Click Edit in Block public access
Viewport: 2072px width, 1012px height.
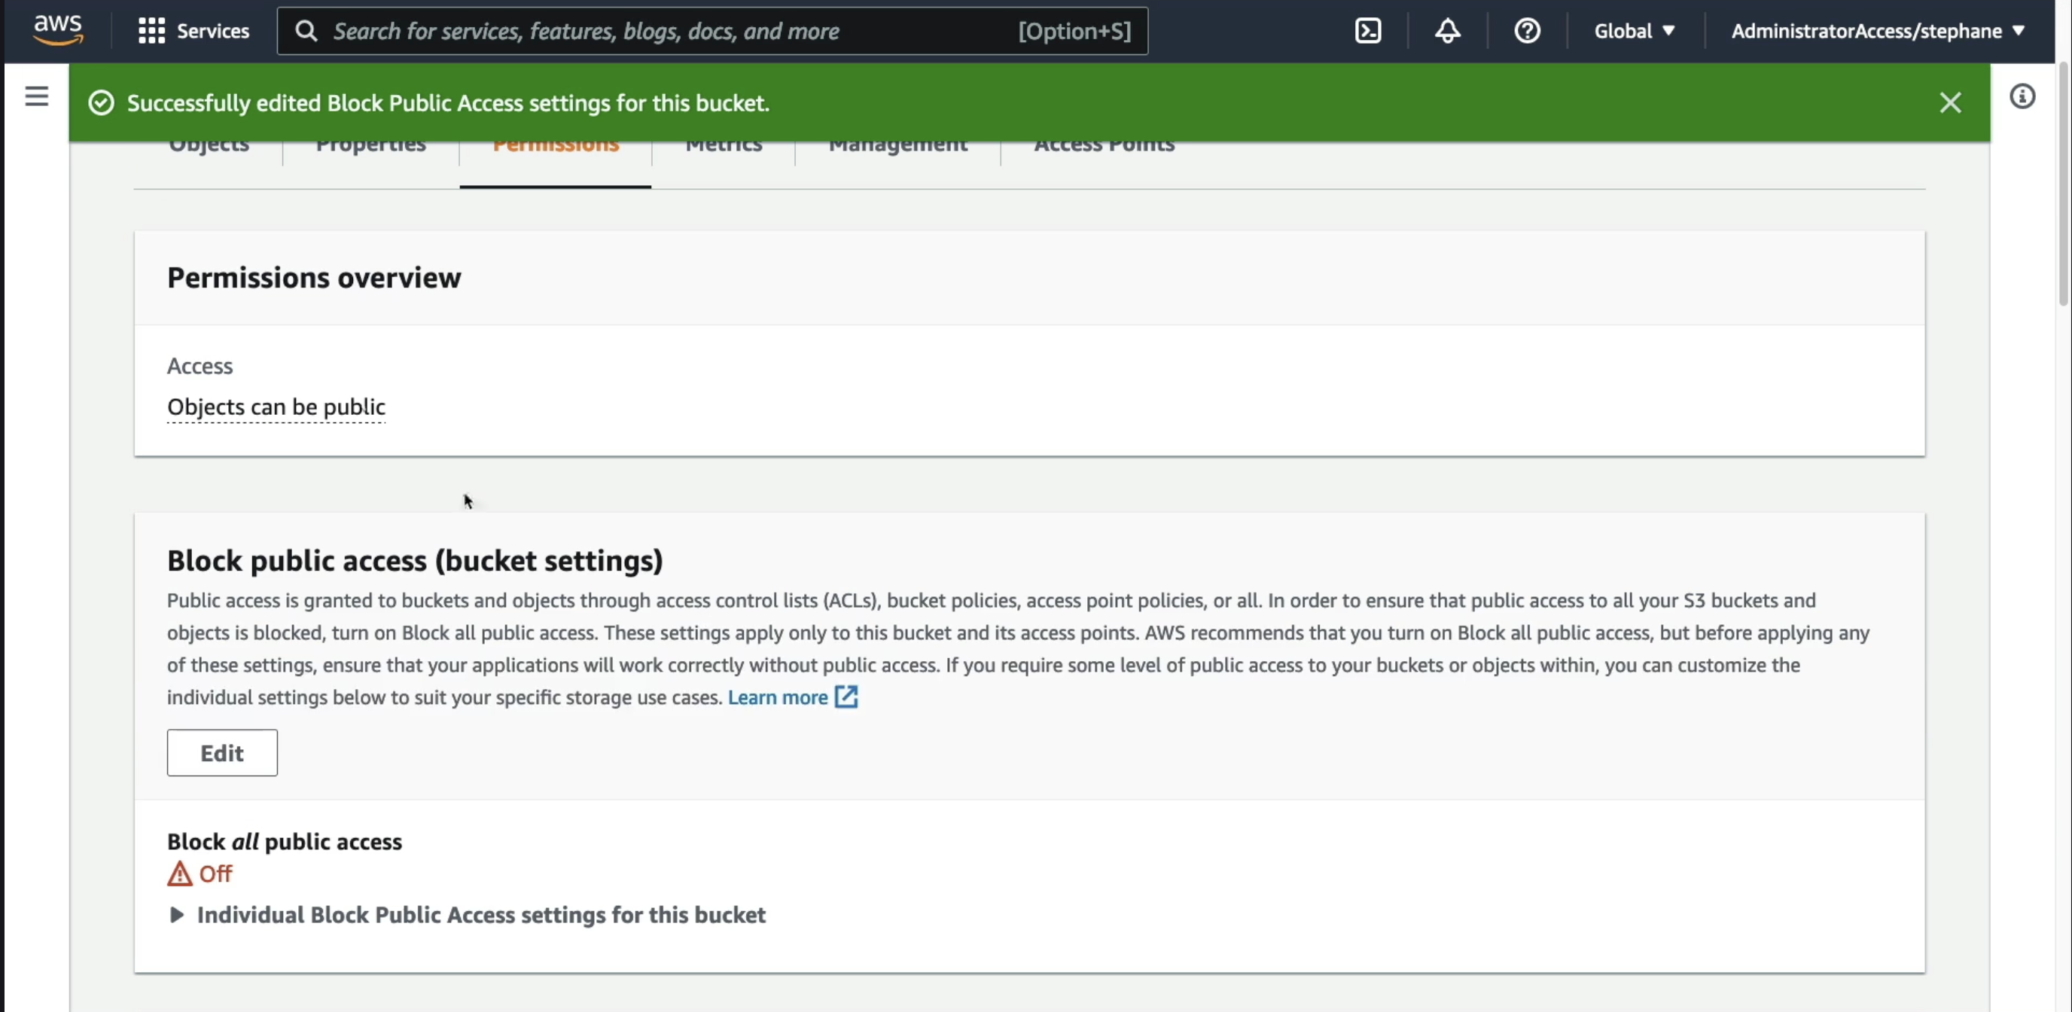tap(222, 753)
